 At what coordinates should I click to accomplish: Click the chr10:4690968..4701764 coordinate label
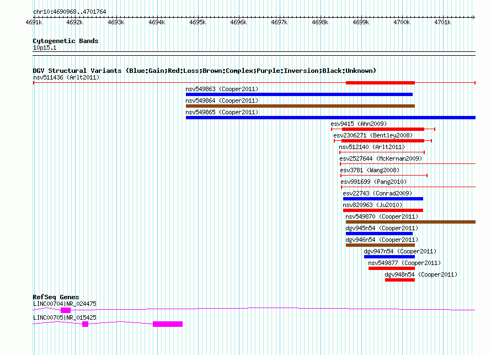pos(70,12)
